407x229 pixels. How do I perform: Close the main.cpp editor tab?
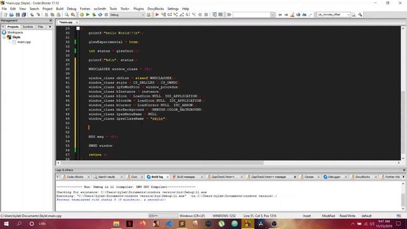coord(77,22)
